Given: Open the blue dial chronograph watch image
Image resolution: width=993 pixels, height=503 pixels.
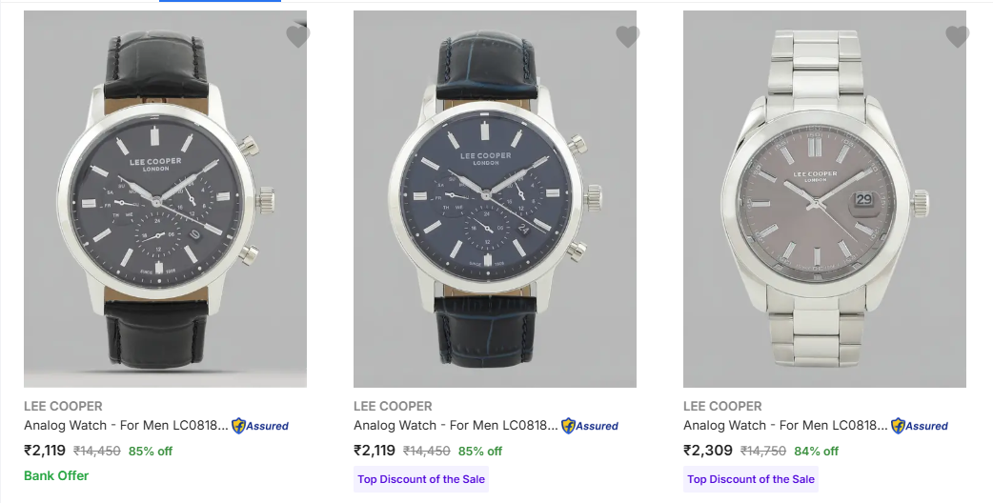Looking at the screenshot, I should [495, 198].
